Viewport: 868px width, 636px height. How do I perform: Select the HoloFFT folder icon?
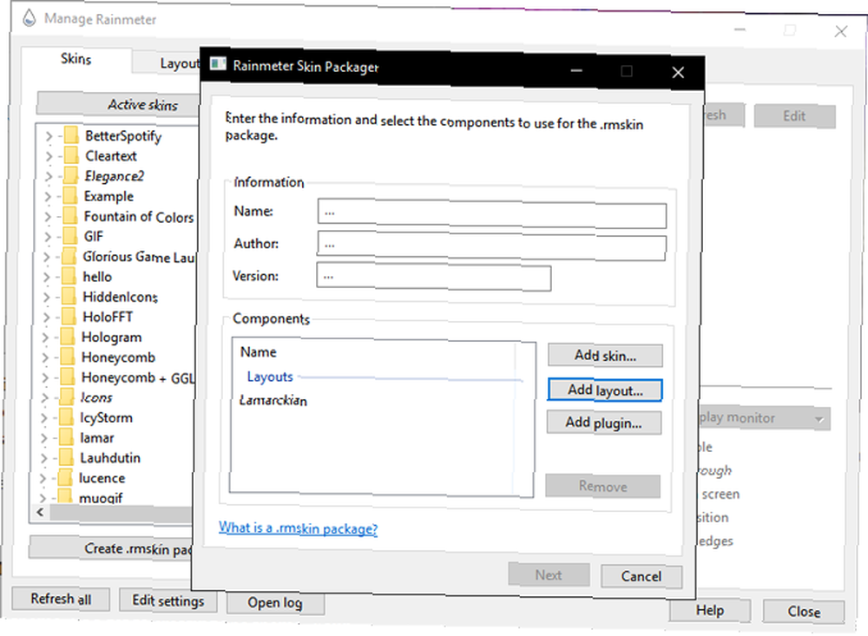pyautogui.click(x=69, y=317)
